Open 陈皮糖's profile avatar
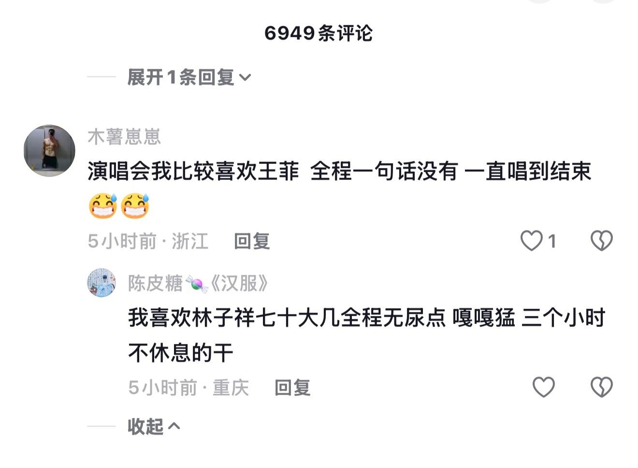The height and width of the screenshot is (468, 638). pos(101,283)
